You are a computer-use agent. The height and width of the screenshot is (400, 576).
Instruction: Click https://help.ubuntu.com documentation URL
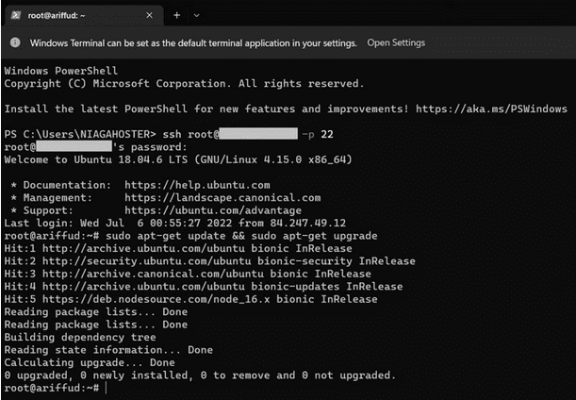(197, 185)
